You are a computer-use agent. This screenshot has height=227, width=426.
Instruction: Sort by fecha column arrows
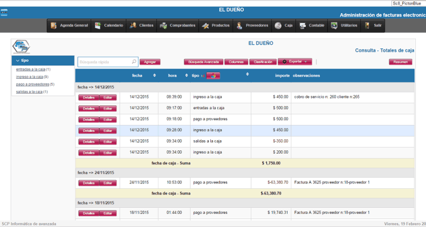coord(154,75)
